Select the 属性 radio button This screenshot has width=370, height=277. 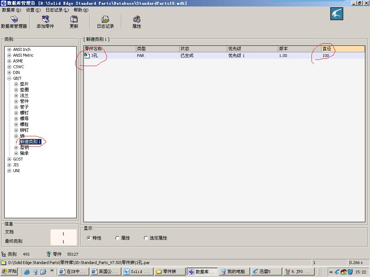click(x=117, y=238)
